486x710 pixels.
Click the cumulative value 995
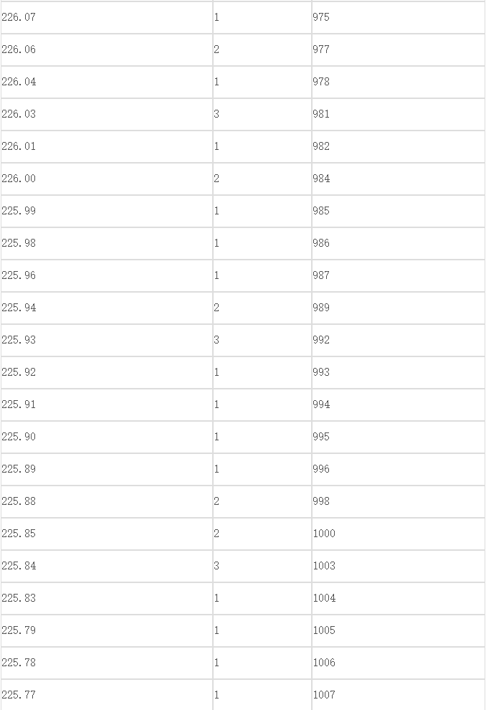(x=399, y=437)
